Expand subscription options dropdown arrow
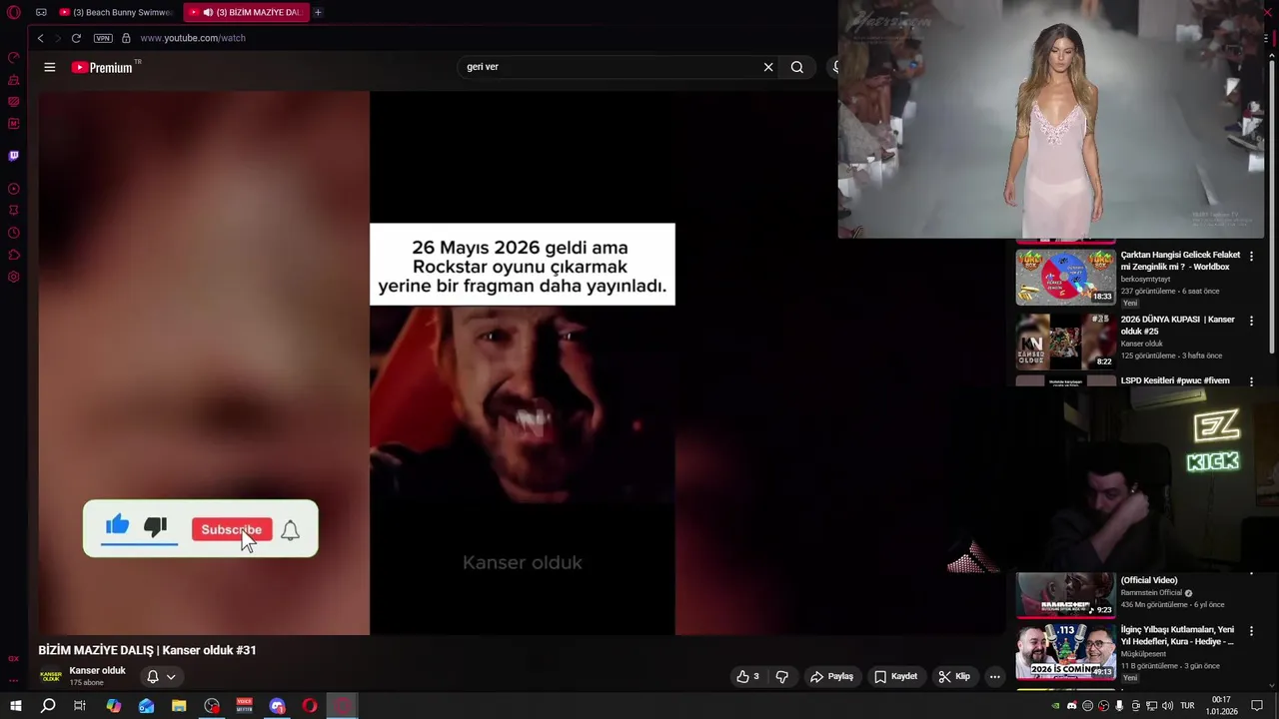The image size is (1279, 719). (x=171, y=677)
